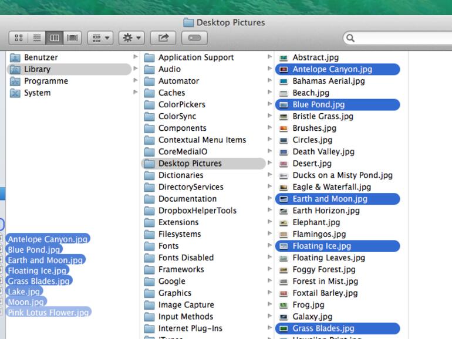Select Bahamas Aerial.jpg
Image resolution: width=452 pixels, height=339 pixels.
338,81
